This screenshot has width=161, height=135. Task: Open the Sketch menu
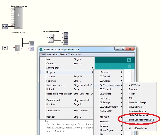tap(63, 54)
